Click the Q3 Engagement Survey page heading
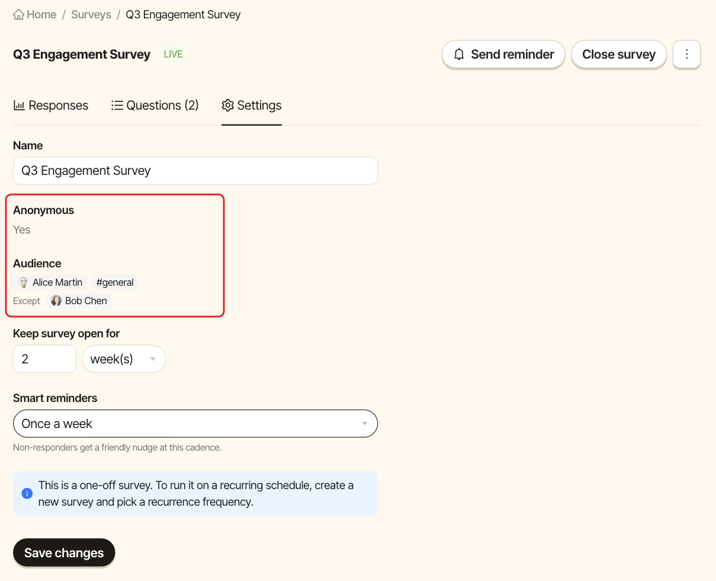Screen dimensions: 716x581 pyautogui.click(x=82, y=54)
